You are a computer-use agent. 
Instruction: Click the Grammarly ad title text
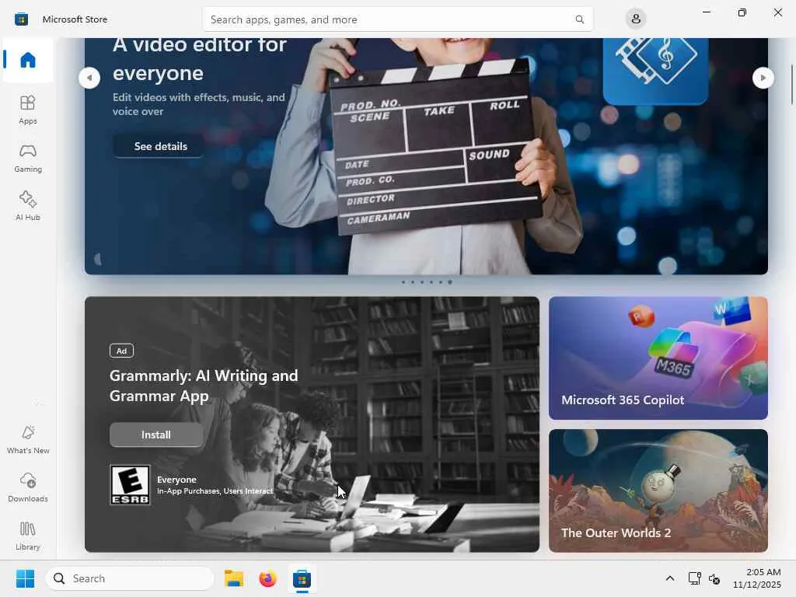click(204, 386)
